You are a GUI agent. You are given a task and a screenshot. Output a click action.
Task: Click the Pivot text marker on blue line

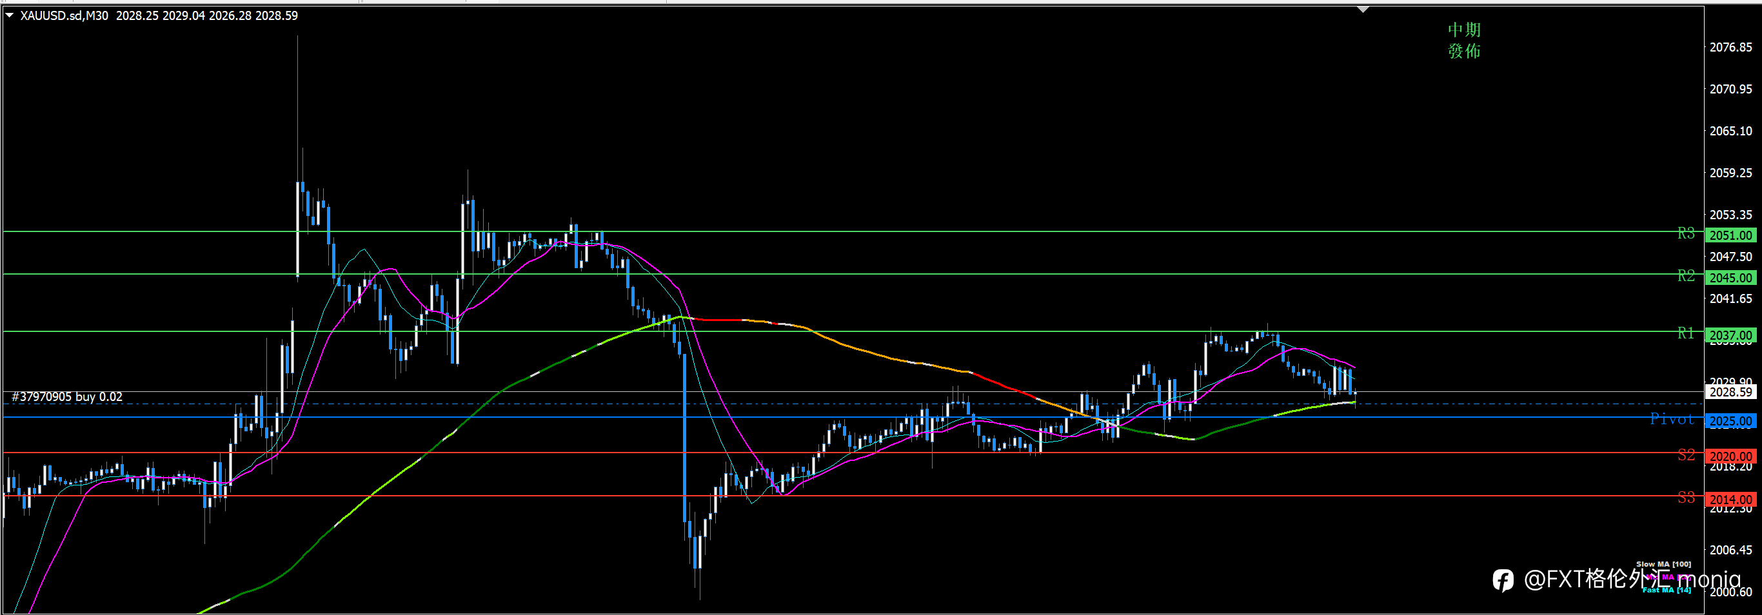coord(1672,419)
